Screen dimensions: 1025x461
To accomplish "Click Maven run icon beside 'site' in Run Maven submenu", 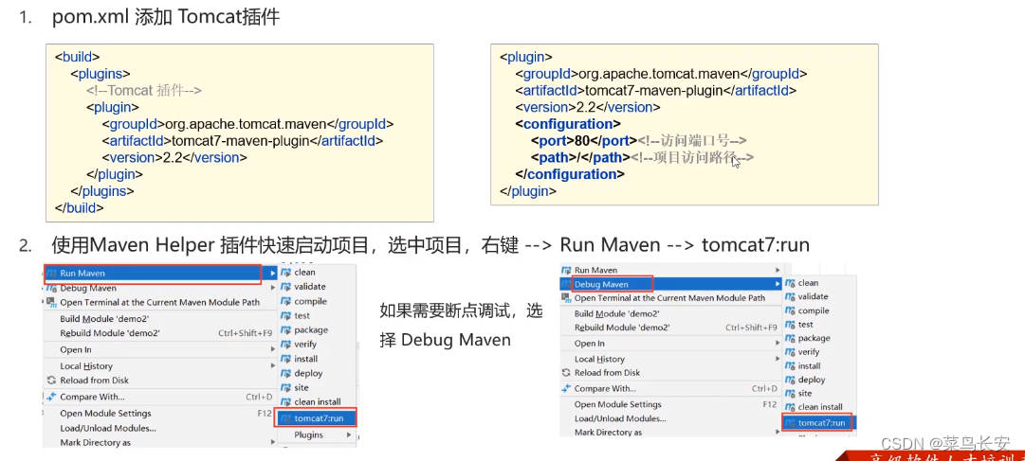I will 285,387.
